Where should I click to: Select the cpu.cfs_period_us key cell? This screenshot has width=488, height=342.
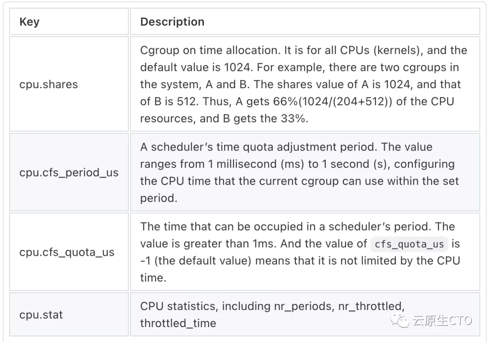69,172
